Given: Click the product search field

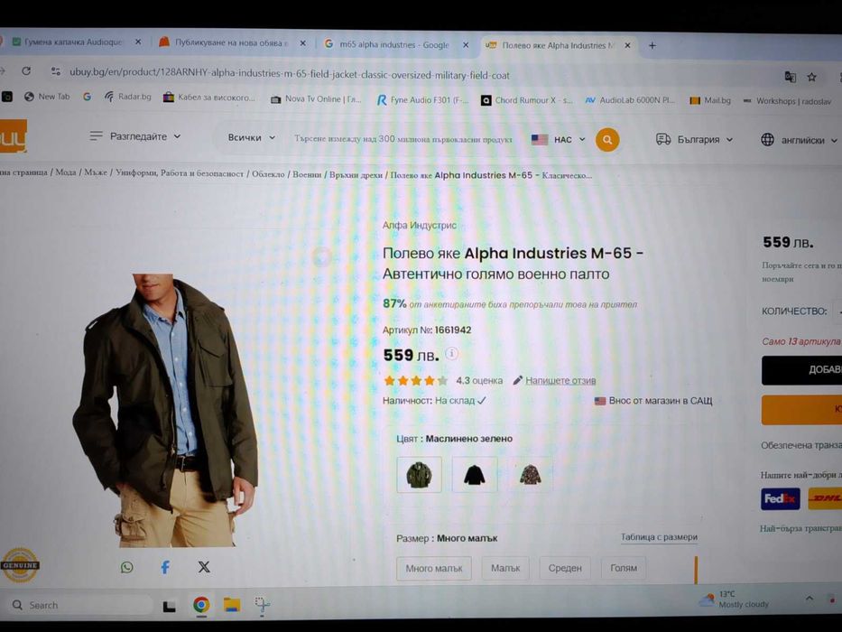Looking at the screenshot, I should pyautogui.click(x=402, y=139).
